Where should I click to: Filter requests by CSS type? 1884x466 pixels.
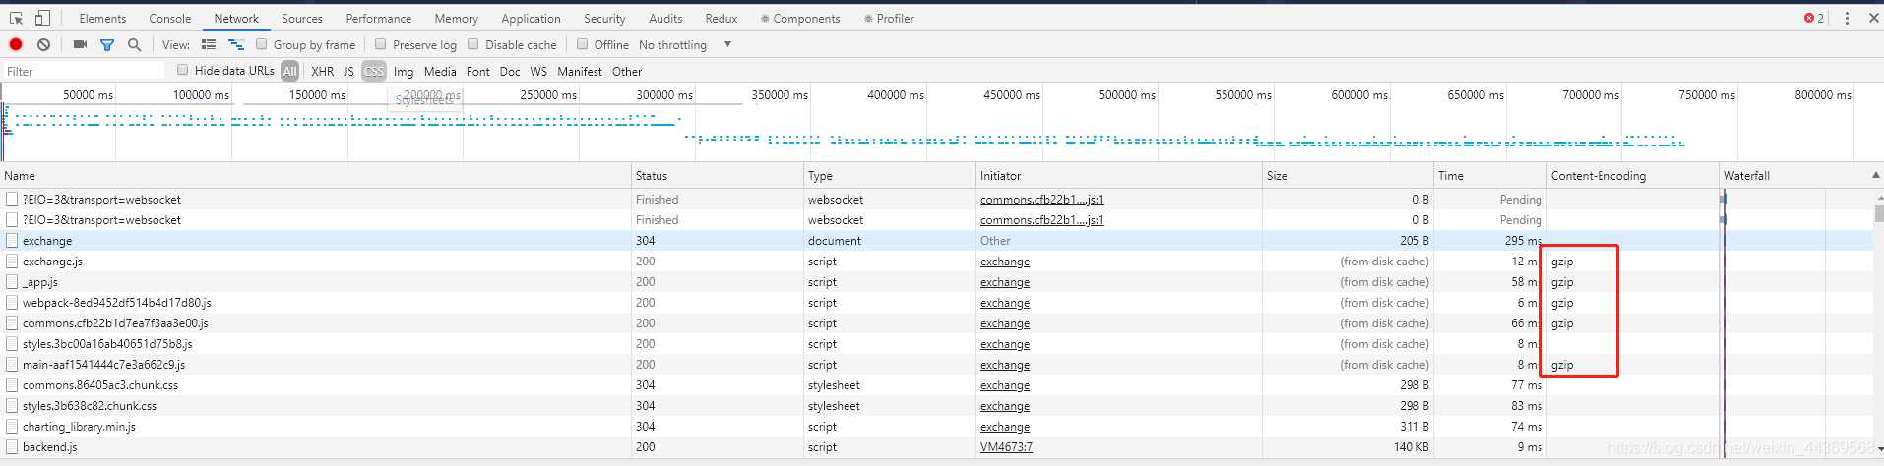click(374, 71)
